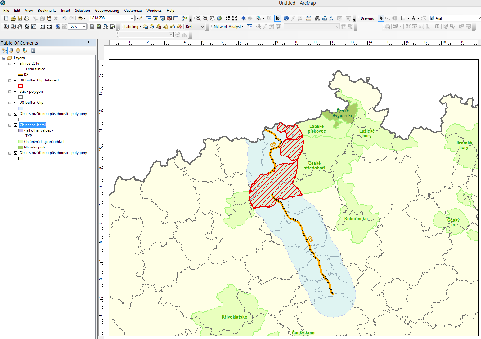Screen dimensions: 481x339
Task: Open the Catalog window
Action: tap(155, 18)
